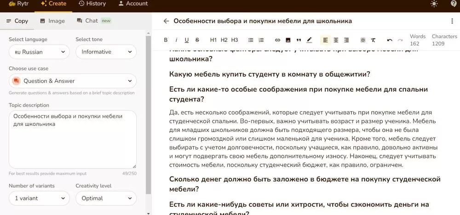Align text to the left
This screenshot has height=215, width=460.
coord(325,40)
